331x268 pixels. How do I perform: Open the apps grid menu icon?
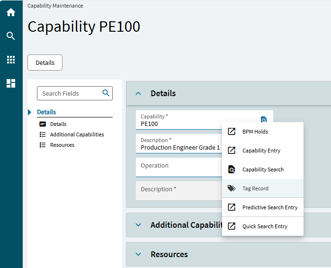click(x=11, y=60)
